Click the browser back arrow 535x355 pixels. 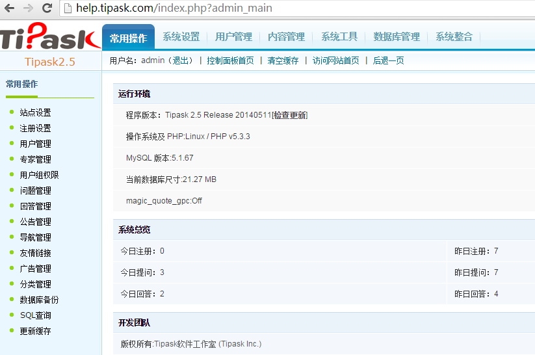(x=9, y=8)
